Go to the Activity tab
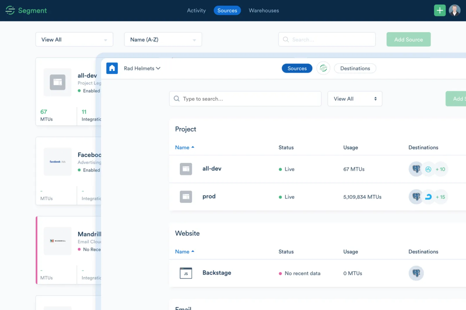Screen dimensions: 466x310 click(x=196, y=10)
